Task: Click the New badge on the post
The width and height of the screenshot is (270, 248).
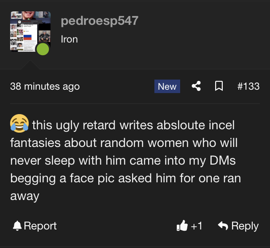Action: (167, 86)
